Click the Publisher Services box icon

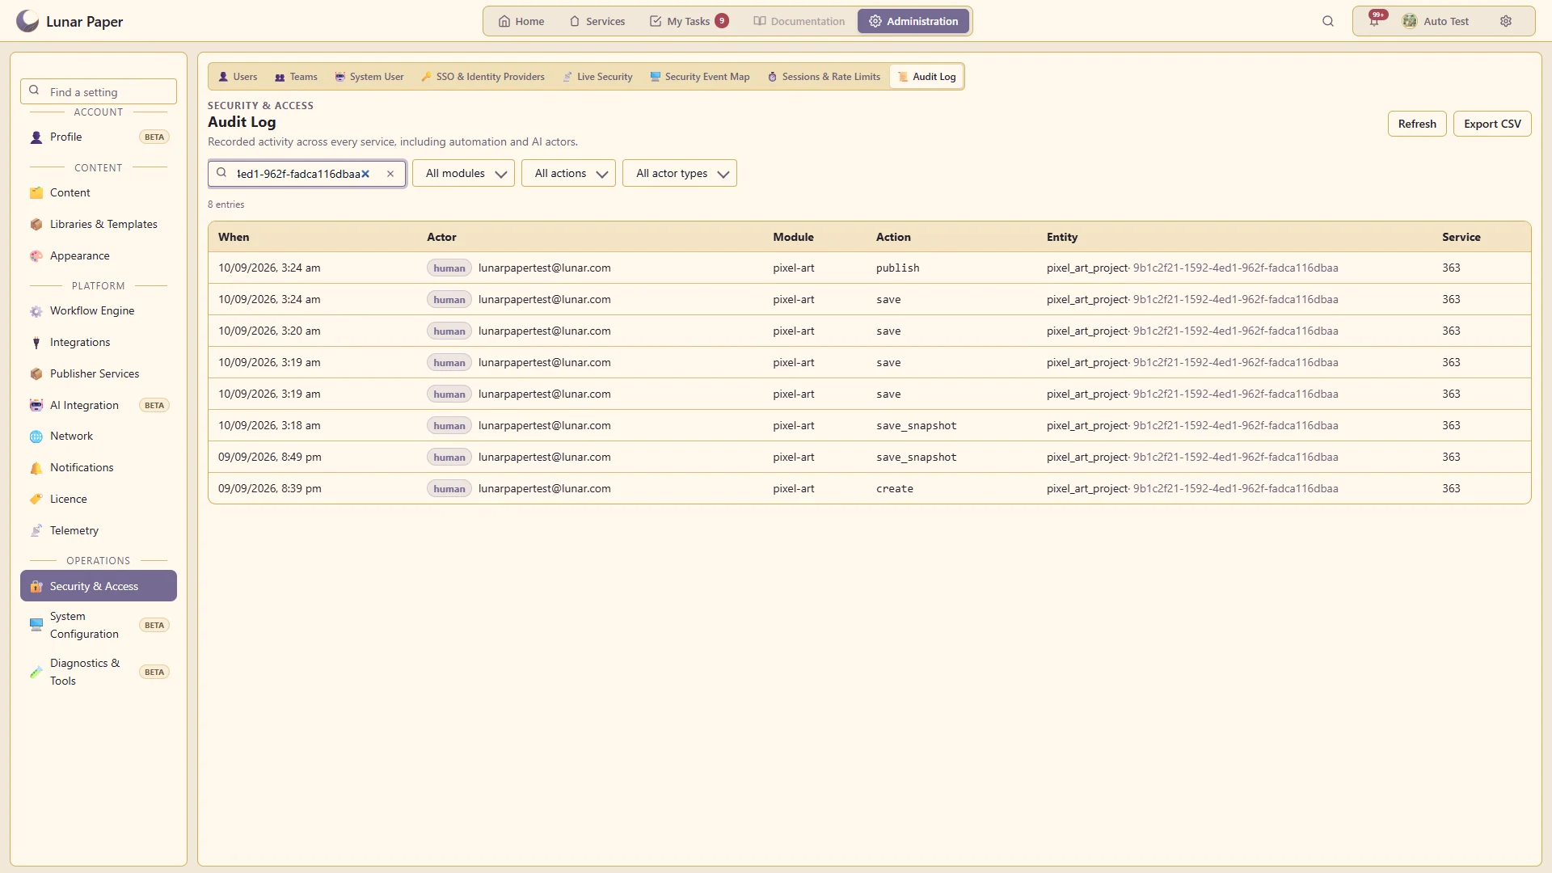(x=36, y=374)
